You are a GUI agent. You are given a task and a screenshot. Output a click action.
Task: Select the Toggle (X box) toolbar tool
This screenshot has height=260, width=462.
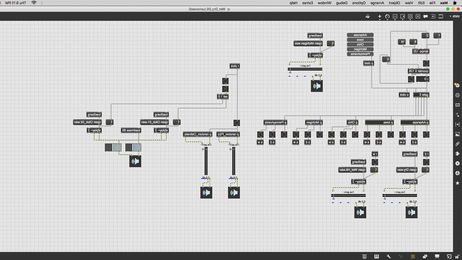(x=418, y=16)
